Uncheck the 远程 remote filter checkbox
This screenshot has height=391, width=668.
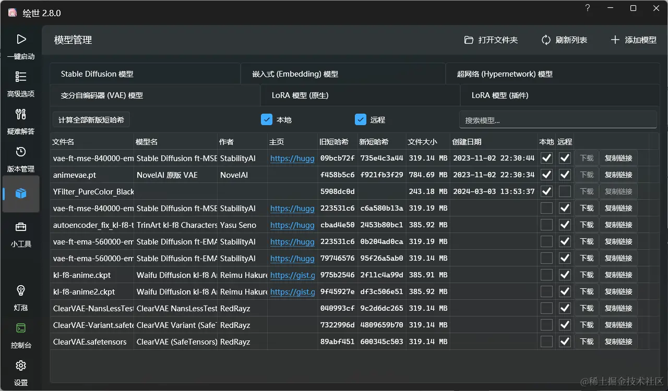click(x=361, y=120)
